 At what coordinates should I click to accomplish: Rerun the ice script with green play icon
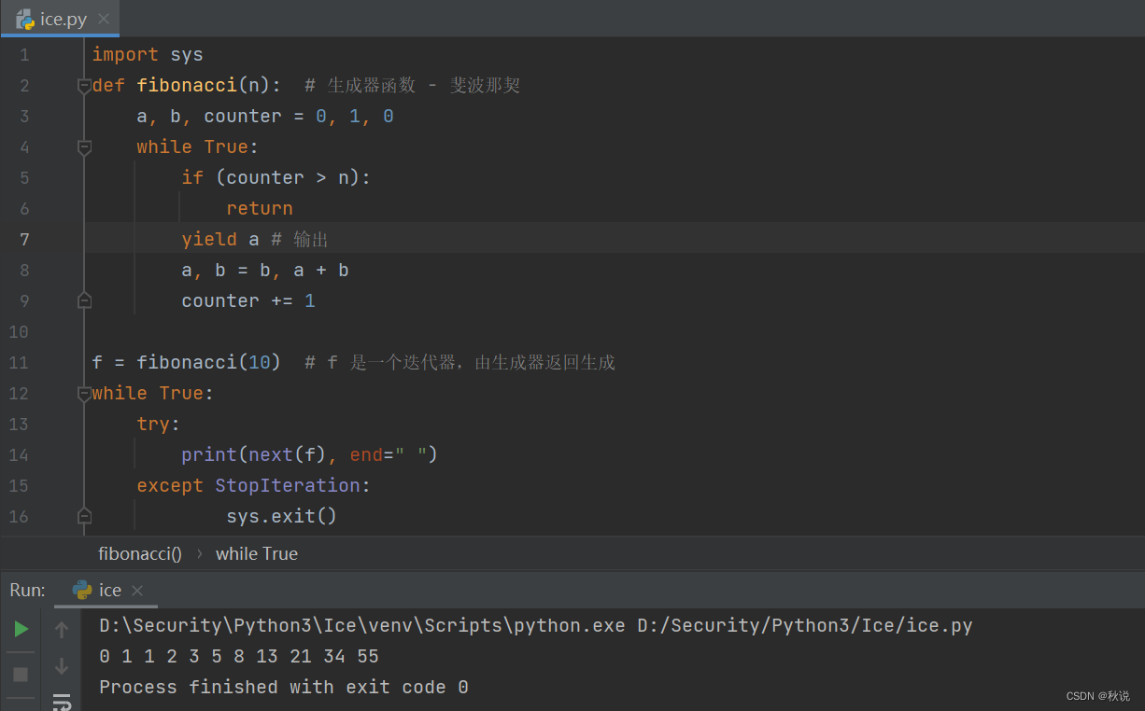tap(21, 630)
